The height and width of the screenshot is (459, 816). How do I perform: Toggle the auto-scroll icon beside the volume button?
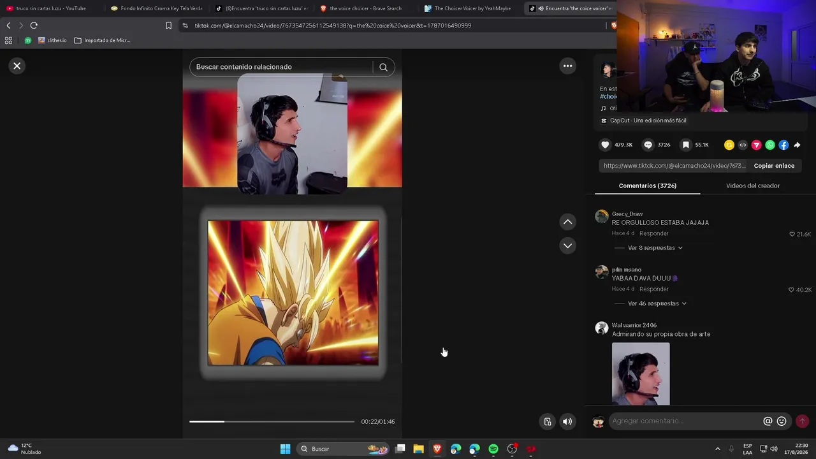(x=548, y=421)
